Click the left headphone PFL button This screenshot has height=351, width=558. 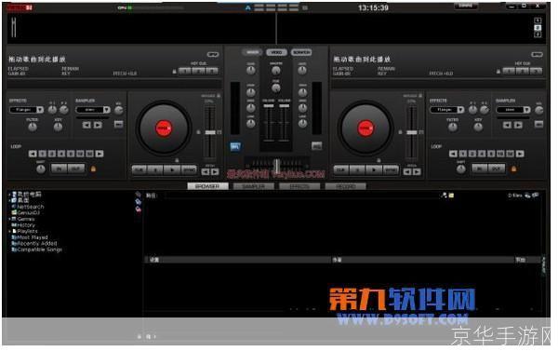pyautogui.click(x=235, y=146)
